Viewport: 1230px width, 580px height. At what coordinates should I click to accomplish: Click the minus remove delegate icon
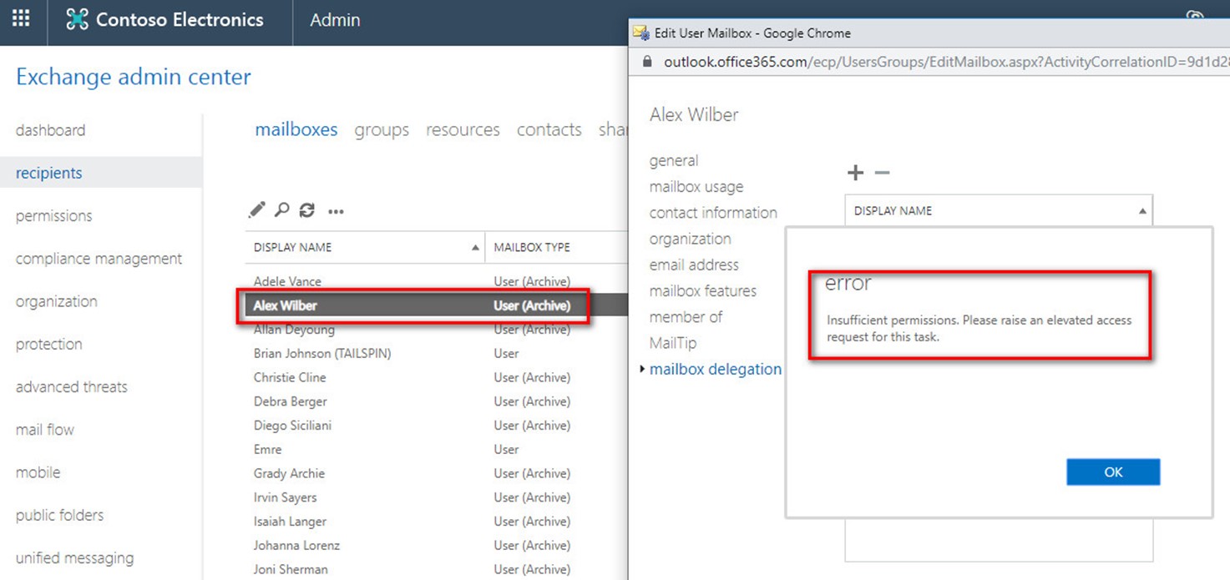pos(883,173)
